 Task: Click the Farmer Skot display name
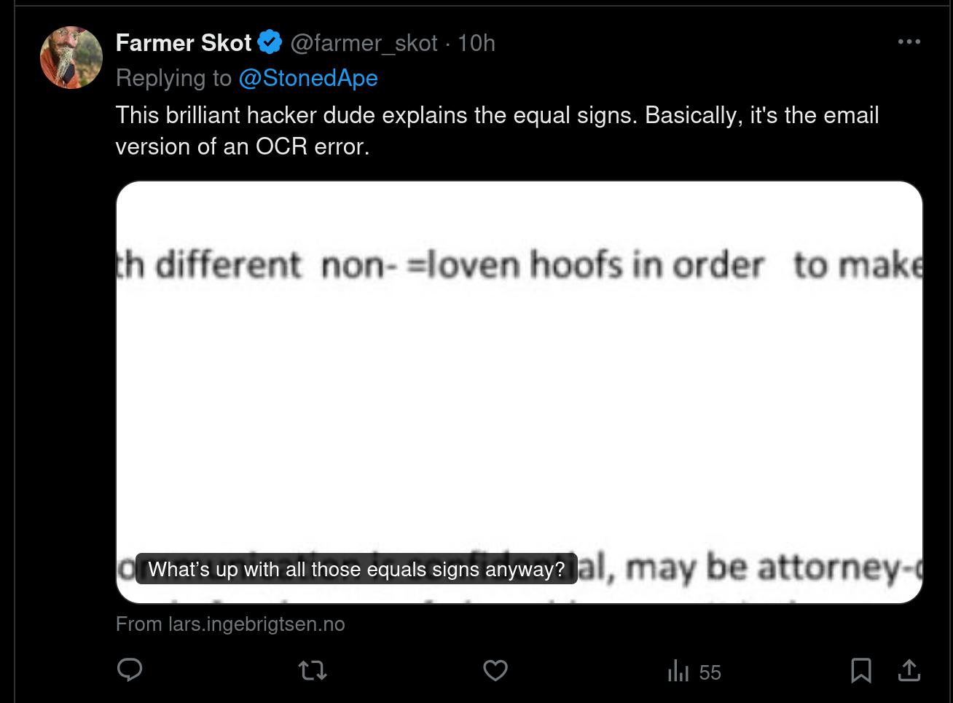coord(183,43)
